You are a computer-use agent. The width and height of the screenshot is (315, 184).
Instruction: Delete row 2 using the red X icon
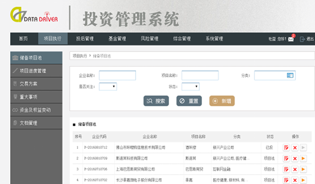(295, 158)
